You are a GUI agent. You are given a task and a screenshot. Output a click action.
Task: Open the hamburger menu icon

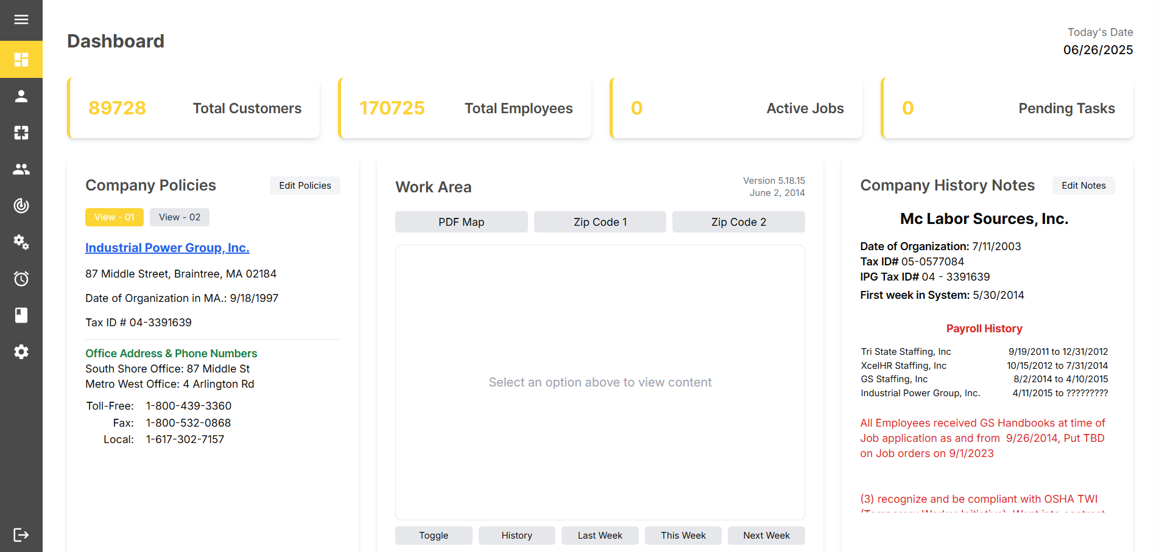point(21,19)
